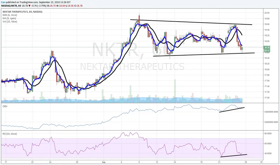Viewport: 280px width, 165px height.
Task: Select the 'NEKTAR THERAPEUTICS, 60, NASDAQ' legend title
Action: (23, 12)
